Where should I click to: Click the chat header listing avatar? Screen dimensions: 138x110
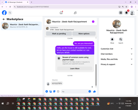coord(49,21)
